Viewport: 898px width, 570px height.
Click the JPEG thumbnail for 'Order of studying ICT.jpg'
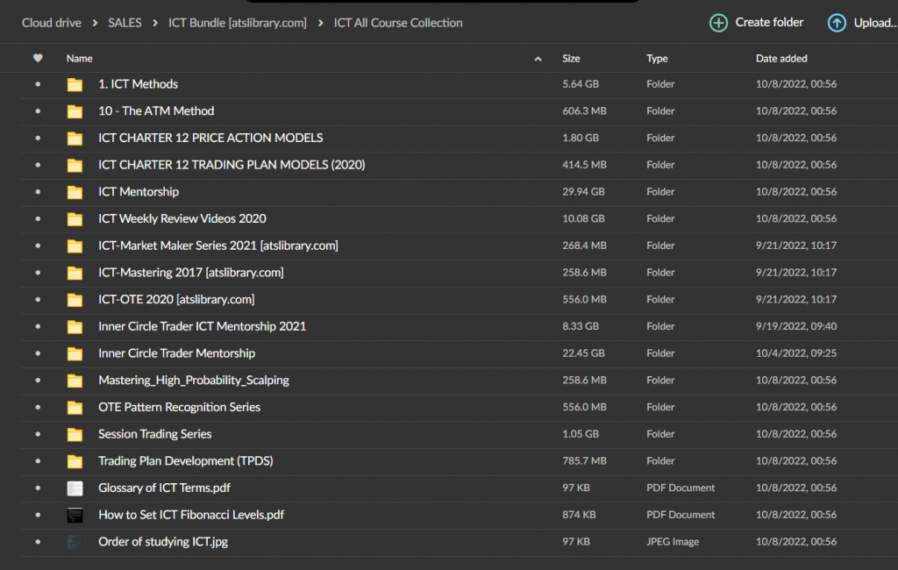[x=75, y=542]
